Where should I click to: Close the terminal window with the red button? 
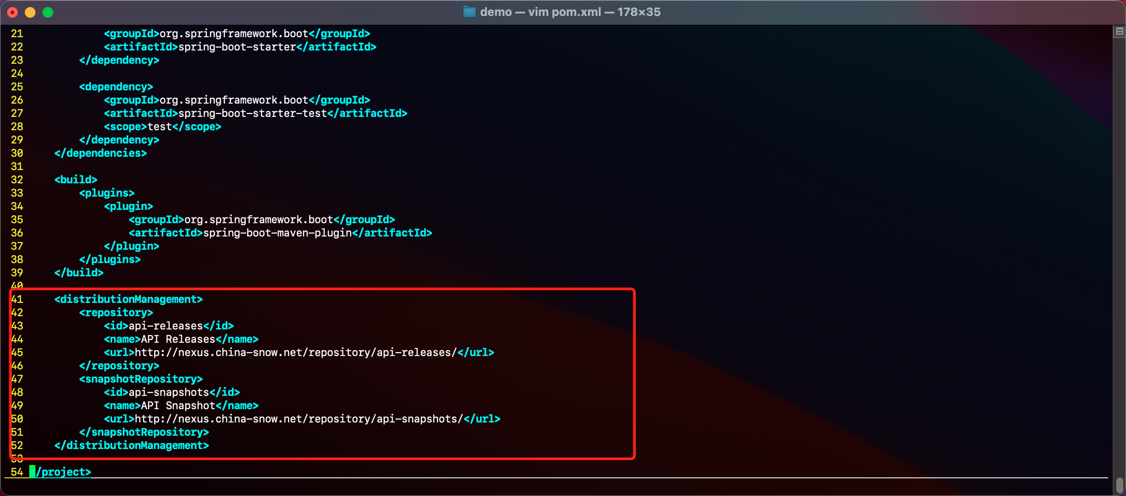pyautogui.click(x=12, y=12)
